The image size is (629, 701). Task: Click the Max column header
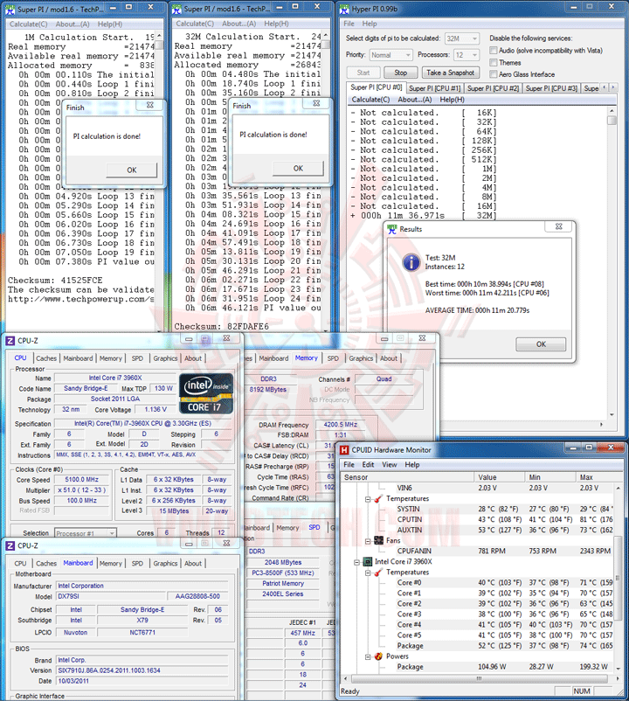coord(598,477)
